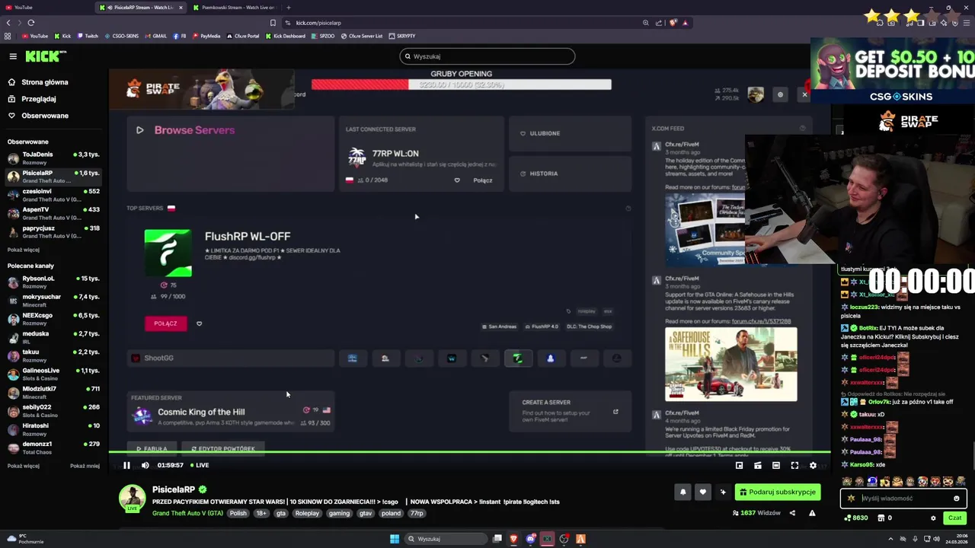Click PisicelaRP streamer avatar
Viewport: 975px width, 548px height.
132,498
